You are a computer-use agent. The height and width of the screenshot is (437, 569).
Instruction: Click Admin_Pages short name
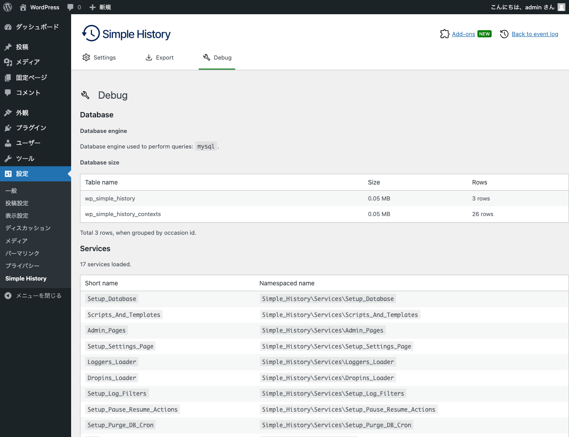(106, 330)
